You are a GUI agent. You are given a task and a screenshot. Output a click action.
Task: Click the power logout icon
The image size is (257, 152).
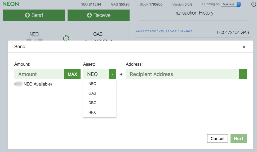tap(253, 4)
